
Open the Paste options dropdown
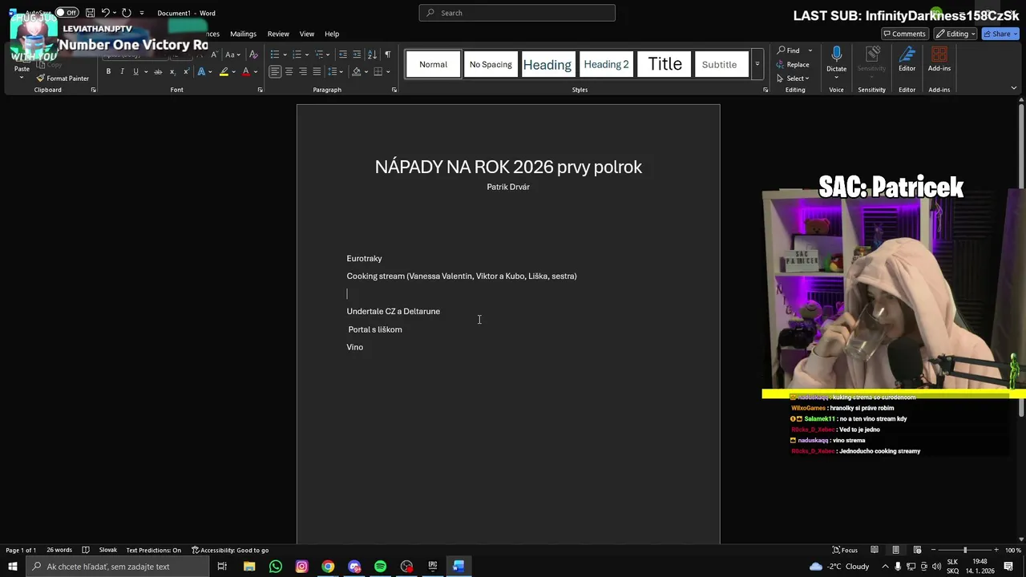[x=22, y=76]
